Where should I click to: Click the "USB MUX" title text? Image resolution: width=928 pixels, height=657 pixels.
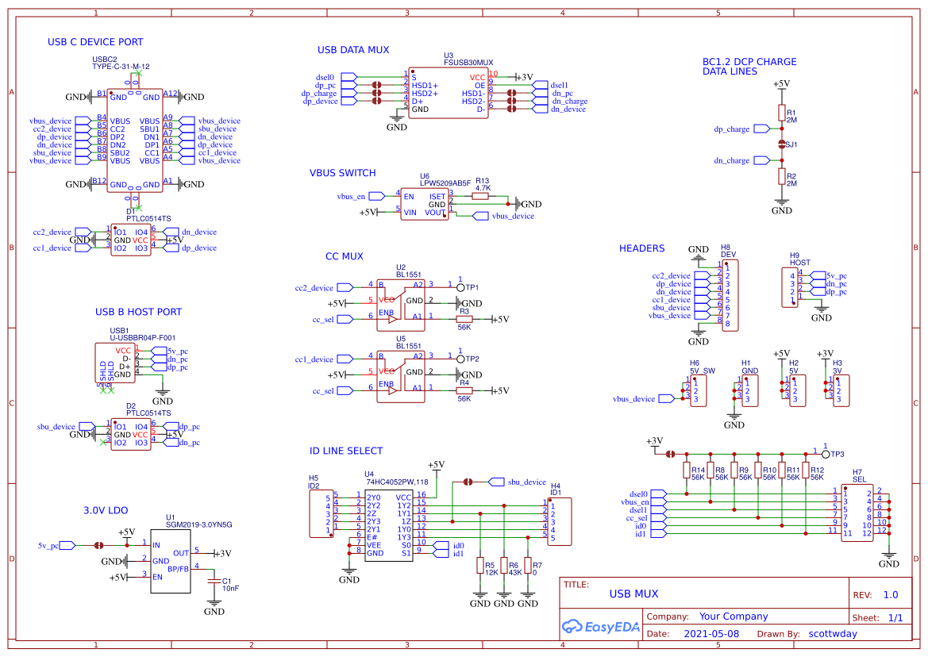point(633,594)
